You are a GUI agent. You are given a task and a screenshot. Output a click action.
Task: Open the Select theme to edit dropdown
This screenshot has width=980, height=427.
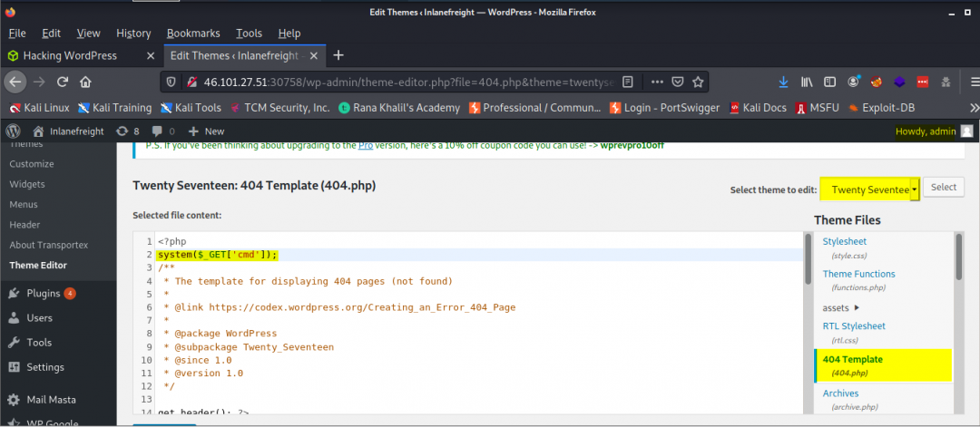click(x=869, y=189)
